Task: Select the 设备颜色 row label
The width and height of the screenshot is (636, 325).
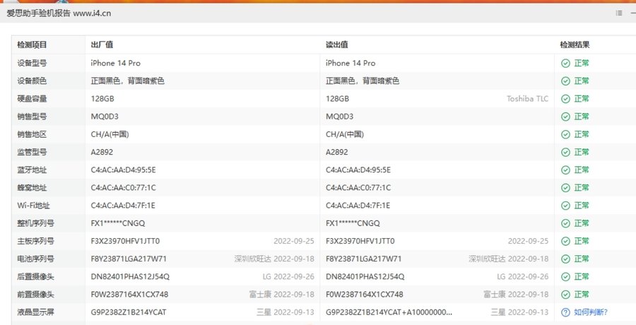Action: tap(32, 81)
